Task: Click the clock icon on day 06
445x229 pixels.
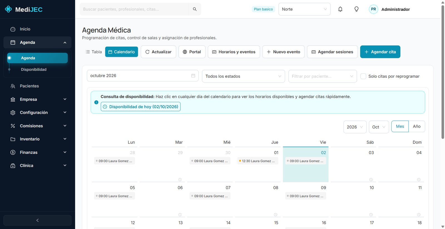Action: 180,215
